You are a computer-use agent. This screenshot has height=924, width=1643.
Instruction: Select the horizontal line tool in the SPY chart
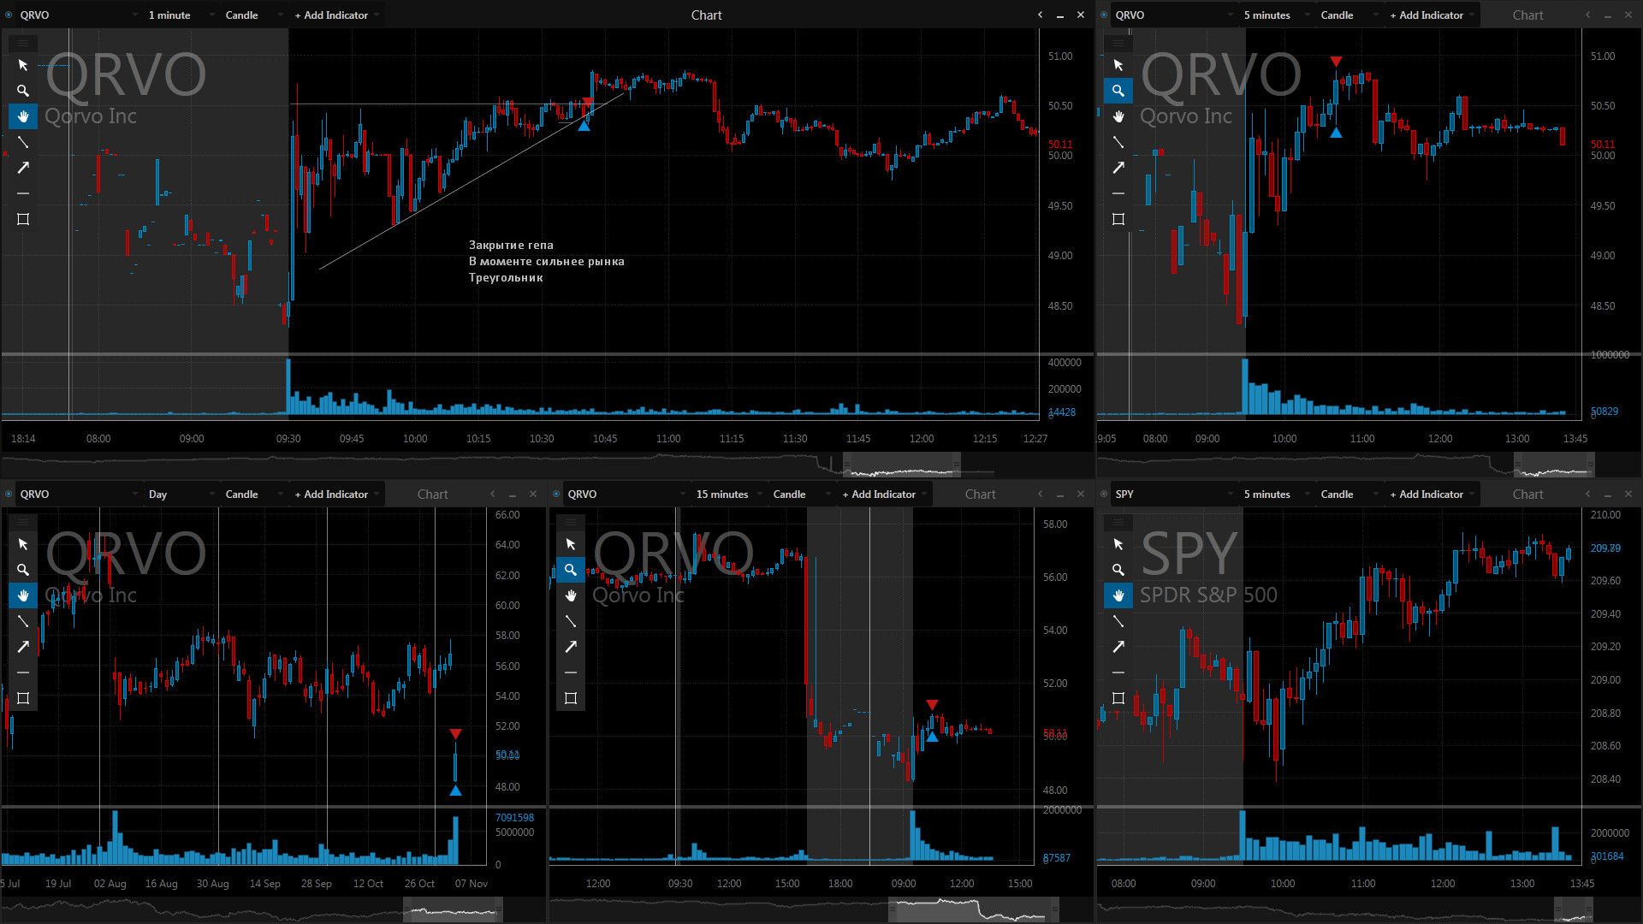coord(1118,672)
